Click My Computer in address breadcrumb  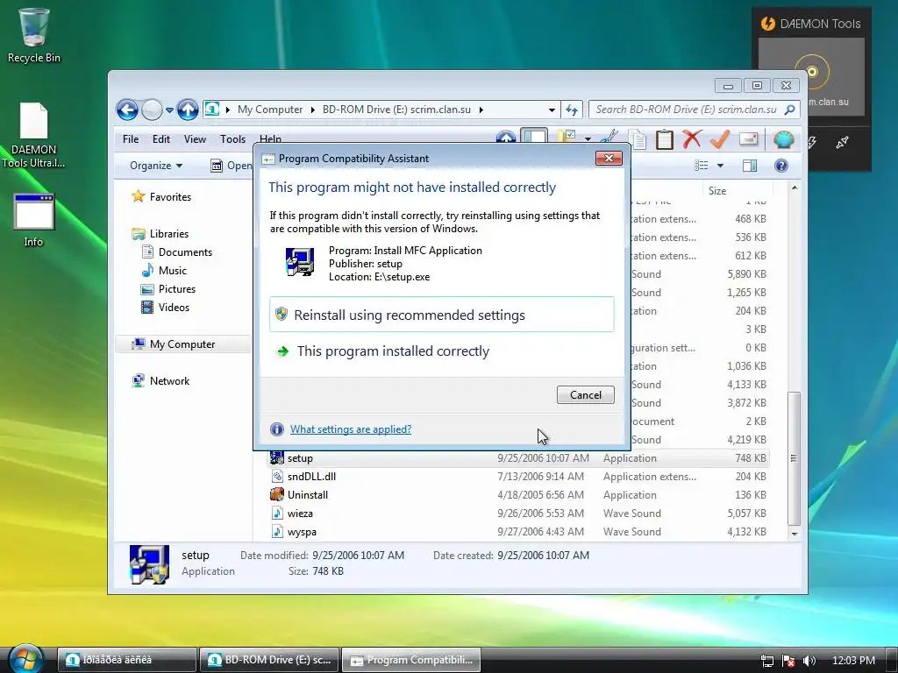pos(270,110)
